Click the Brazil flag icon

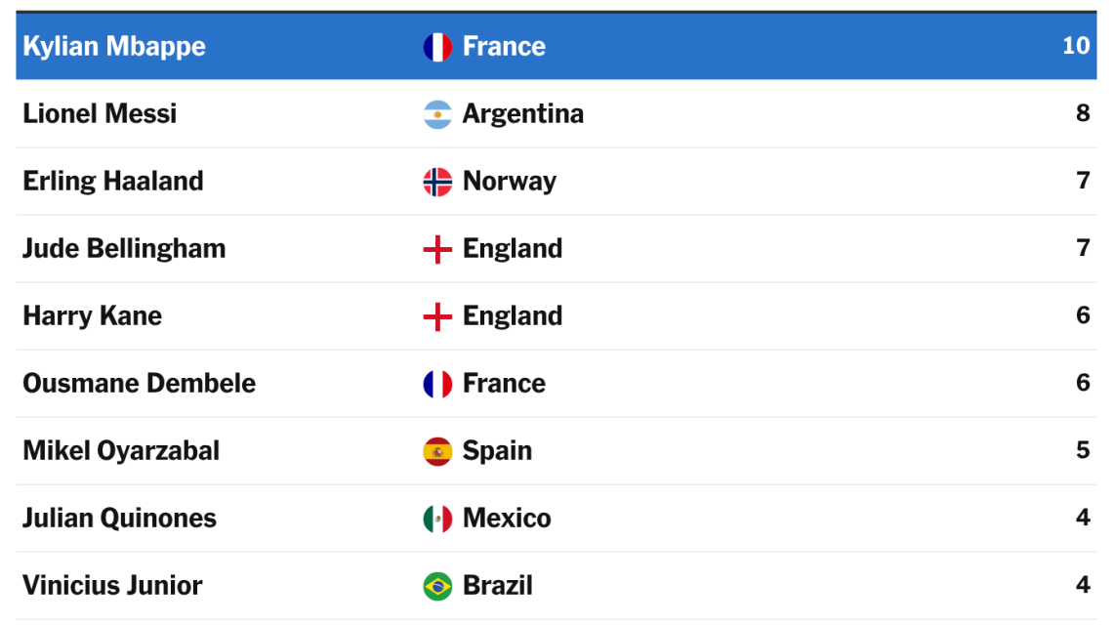(437, 587)
